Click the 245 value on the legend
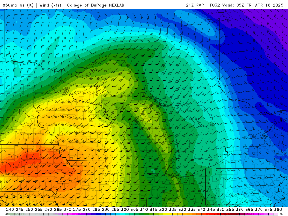Screen dimensions: 288x216 [x=19, y=210]
